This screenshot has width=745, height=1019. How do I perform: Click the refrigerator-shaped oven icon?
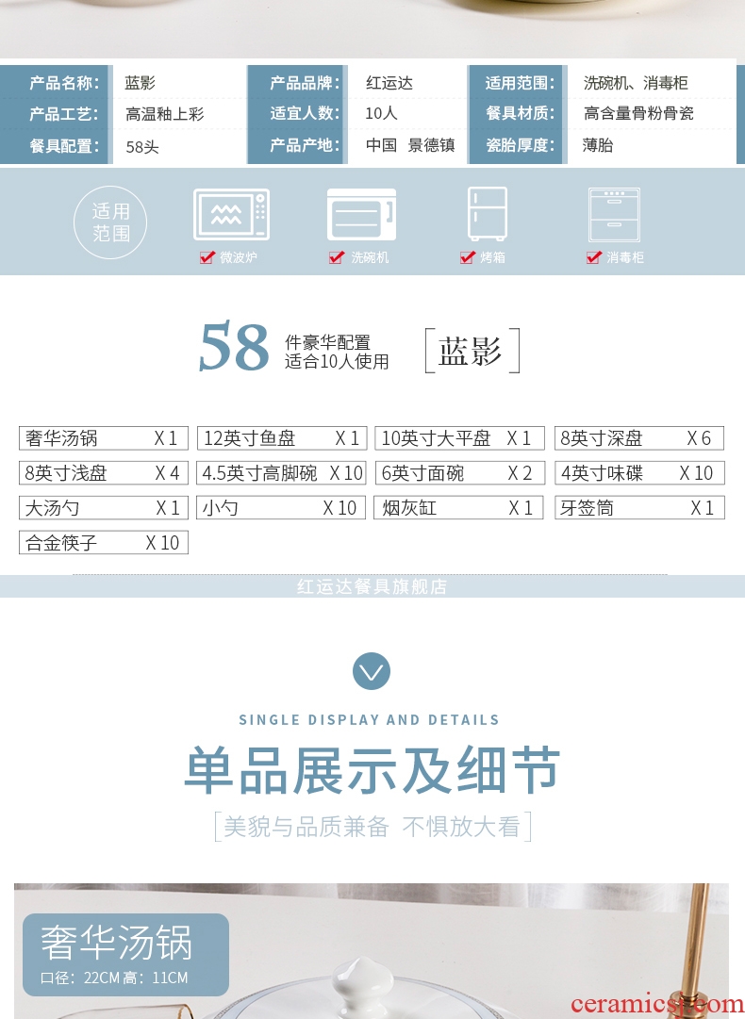pos(487,213)
